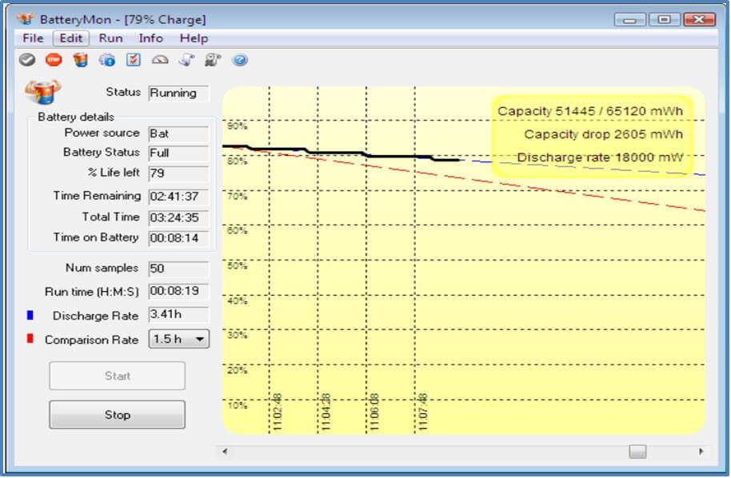Click the 11:07:48 time marker on graph
The height and width of the screenshot is (478, 731).
click(422, 412)
